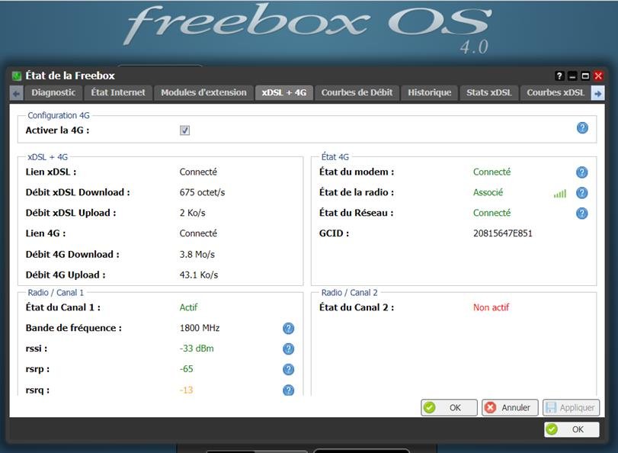Screen dimensions: 618x453
Task: Open help for rssi value
Action: (x=289, y=349)
